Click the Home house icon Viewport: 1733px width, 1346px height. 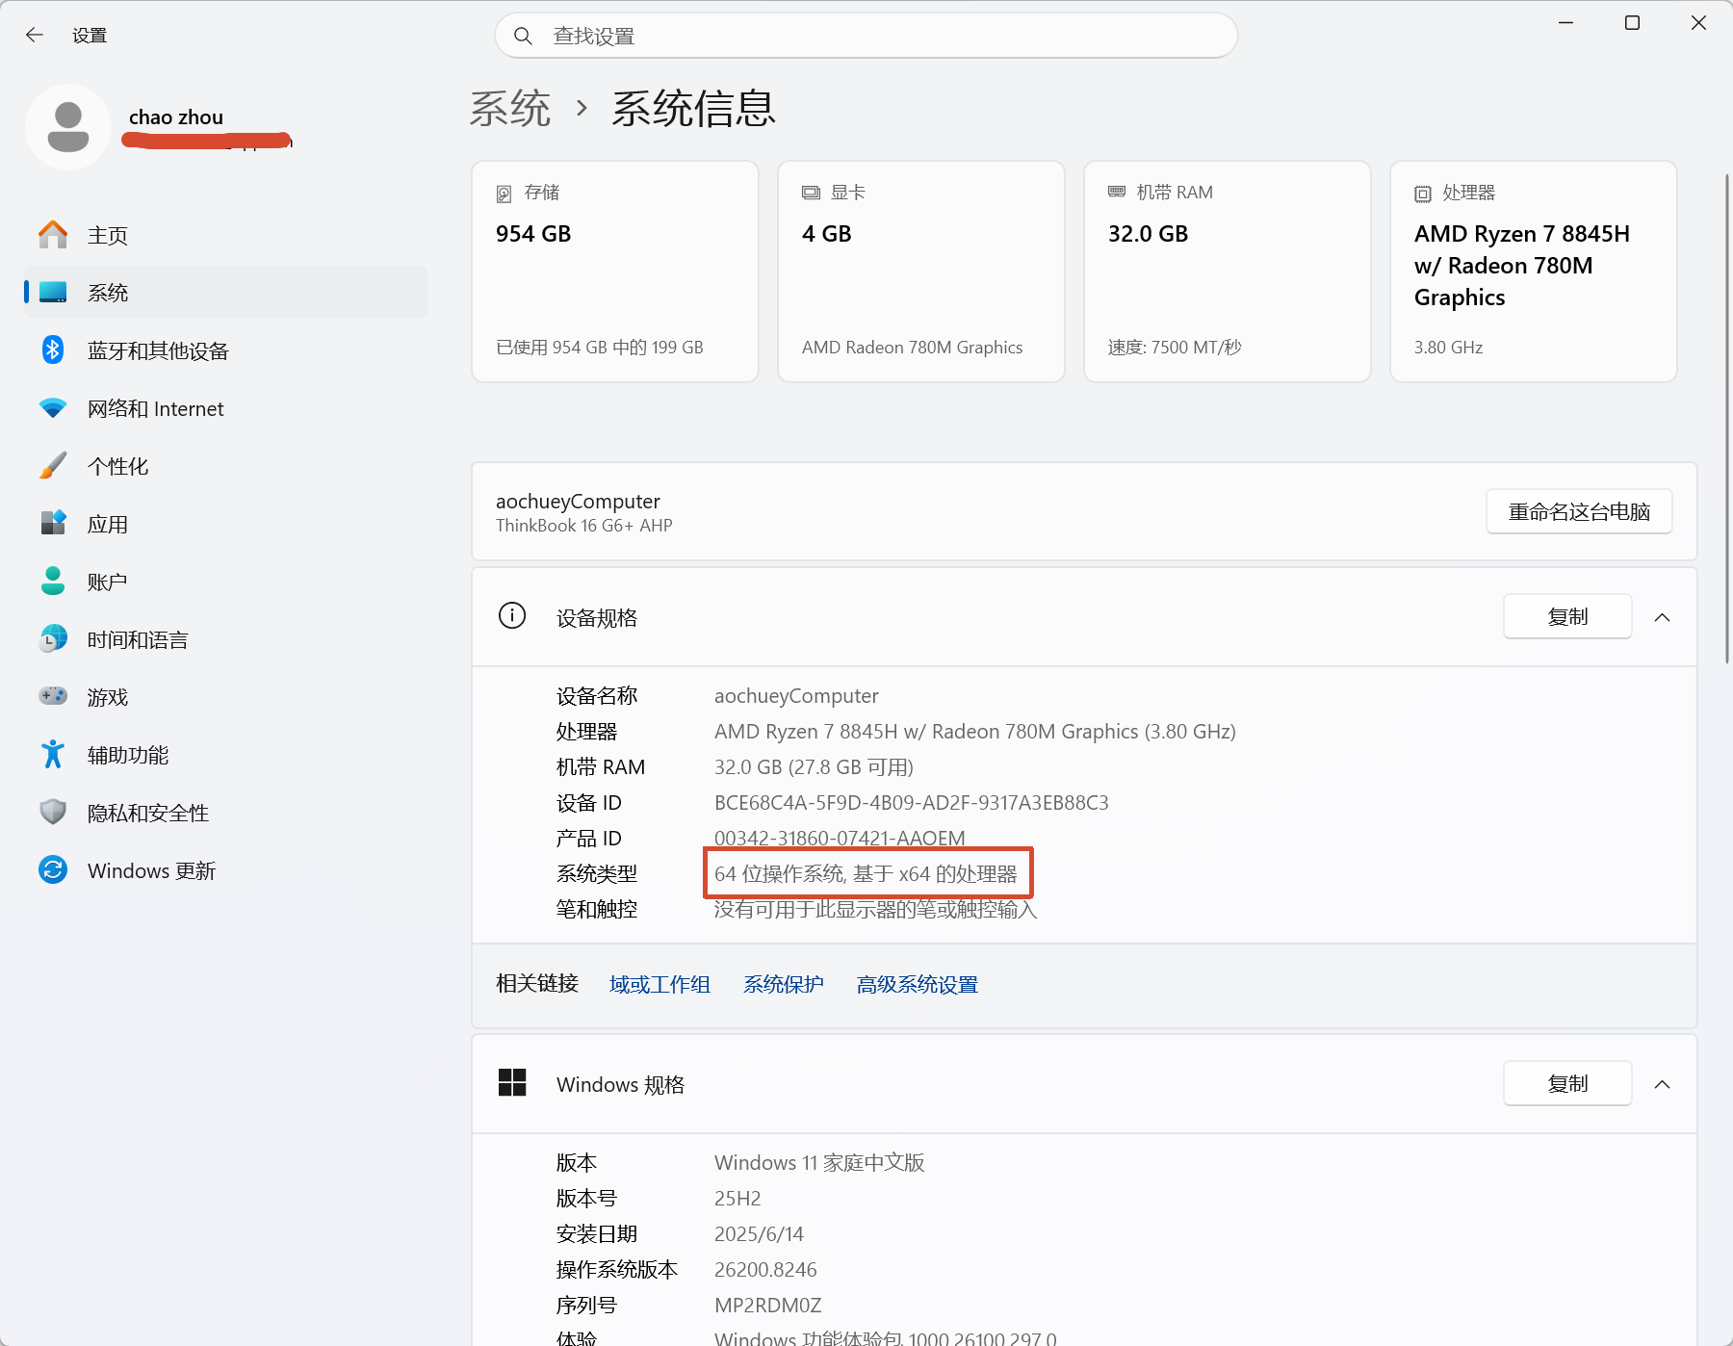tap(53, 235)
